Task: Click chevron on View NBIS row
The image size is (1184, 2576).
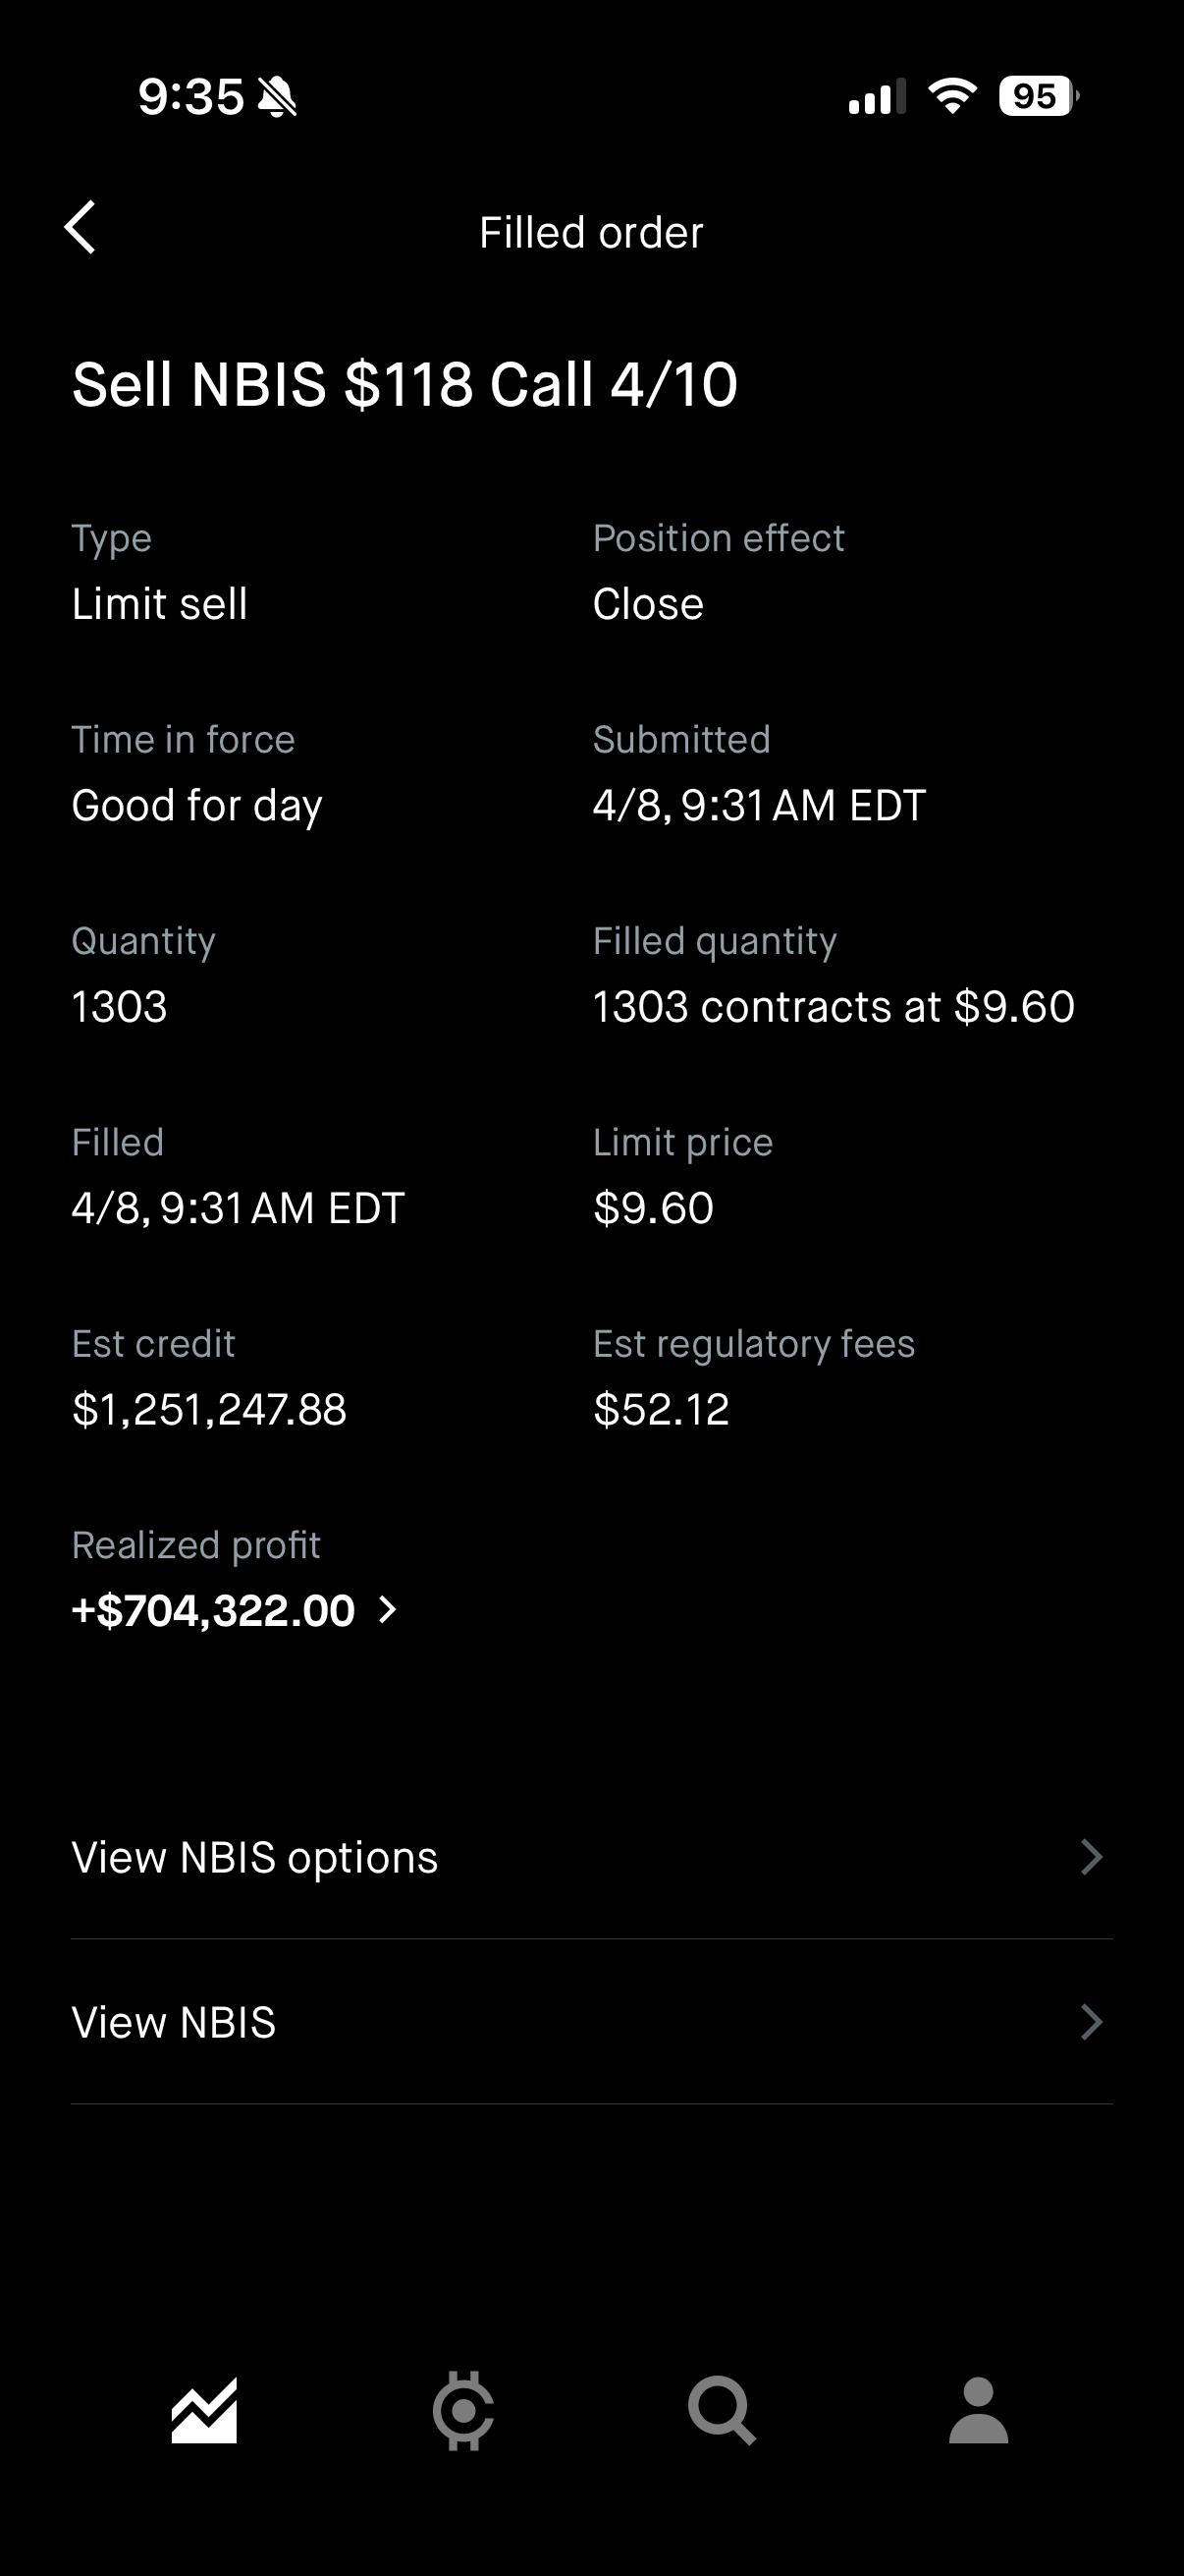Action: pyautogui.click(x=1092, y=2022)
